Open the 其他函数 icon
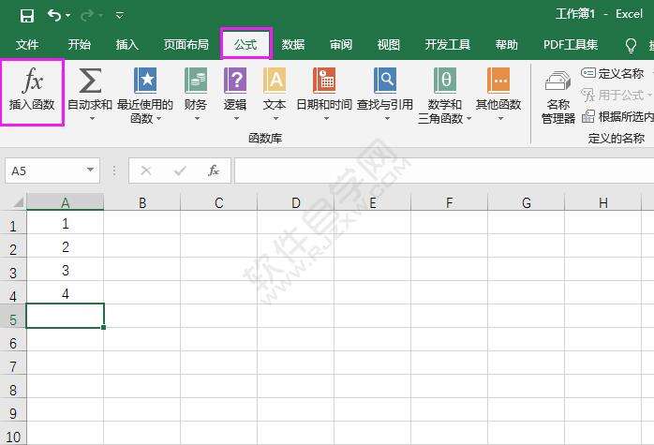 [498, 81]
